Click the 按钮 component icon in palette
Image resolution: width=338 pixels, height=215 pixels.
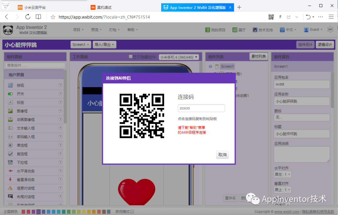coord(10,85)
